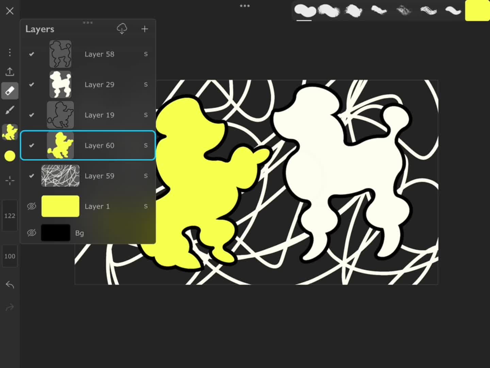Open the layers poodle thumbnail button

coord(10,132)
